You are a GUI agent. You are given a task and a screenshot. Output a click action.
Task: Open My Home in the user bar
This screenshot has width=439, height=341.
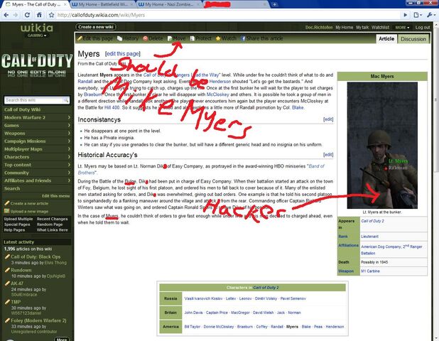[x=344, y=28]
